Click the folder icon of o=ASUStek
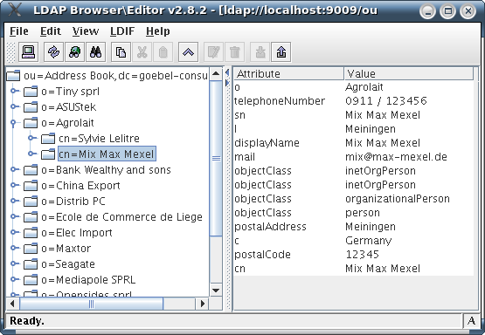The height and width of the screenshot is (335, 485). point(31,107)
